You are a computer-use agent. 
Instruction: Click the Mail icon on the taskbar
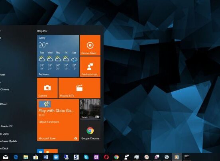6,157
